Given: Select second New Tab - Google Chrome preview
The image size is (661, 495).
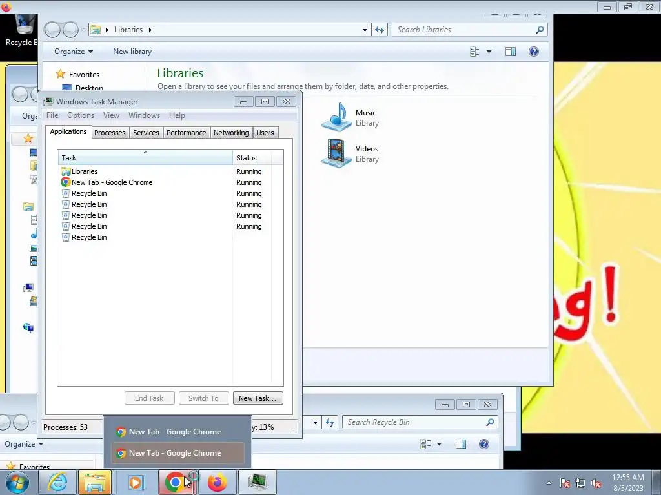Looking at the screenshot, I should point(178,453).
